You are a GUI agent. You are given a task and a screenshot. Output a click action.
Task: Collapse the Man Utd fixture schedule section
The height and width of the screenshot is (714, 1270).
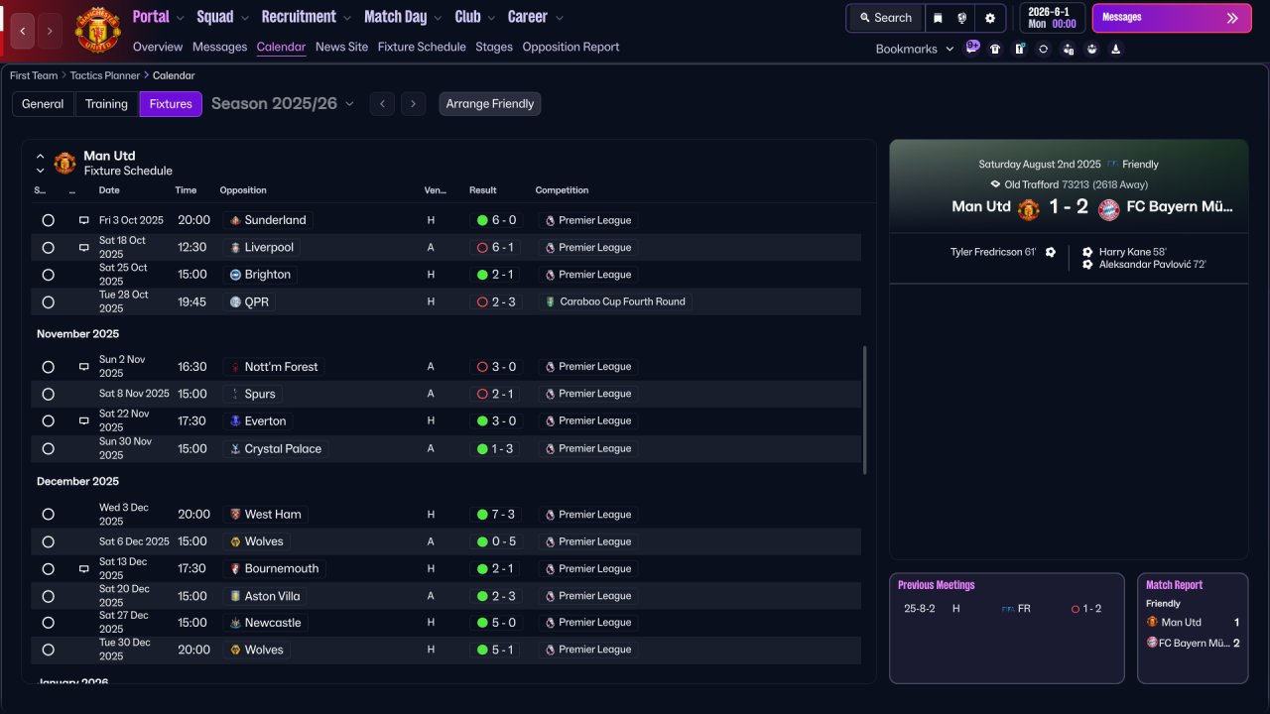(x=41, y=157)
